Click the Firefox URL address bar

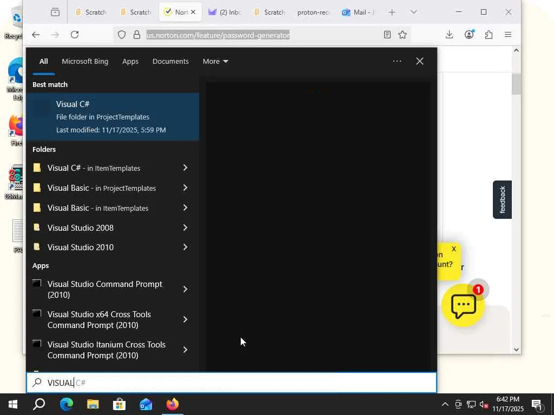(261, 35)
